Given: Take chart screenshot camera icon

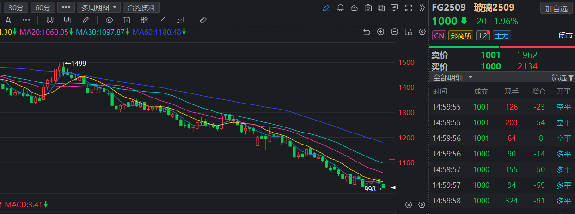Looking at the screenshot, I should tap(368, 8).
